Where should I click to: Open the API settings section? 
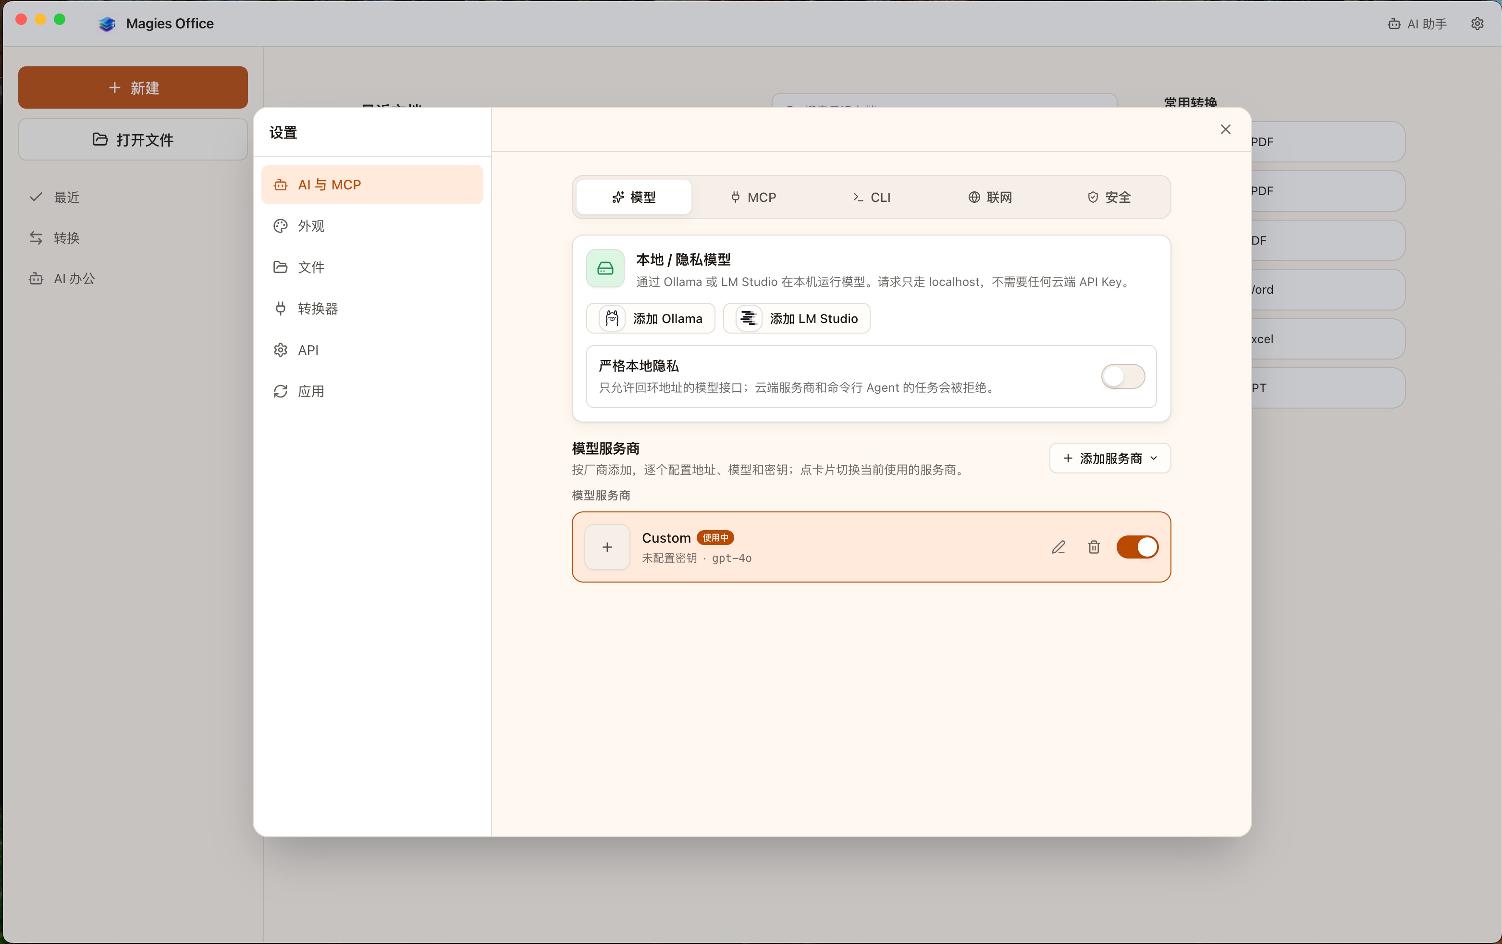(372, 350)
